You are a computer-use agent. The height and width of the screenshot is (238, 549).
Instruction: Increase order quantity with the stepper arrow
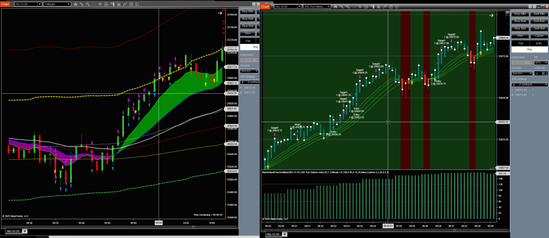coord(546,72)
